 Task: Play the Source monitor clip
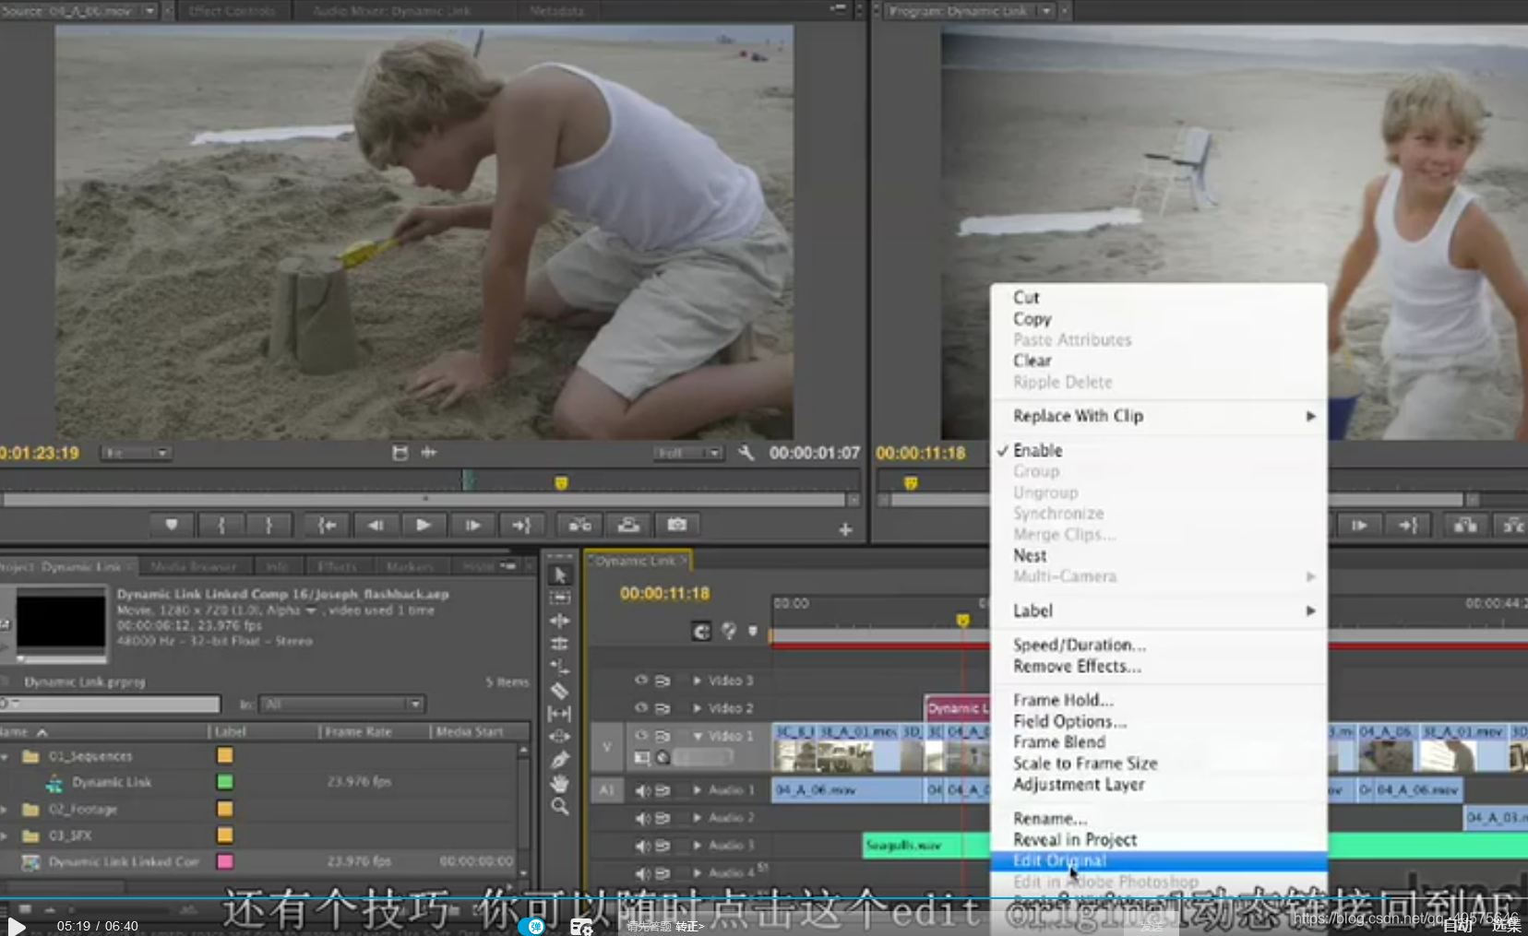pyautogui.click(x=423, y=525)
